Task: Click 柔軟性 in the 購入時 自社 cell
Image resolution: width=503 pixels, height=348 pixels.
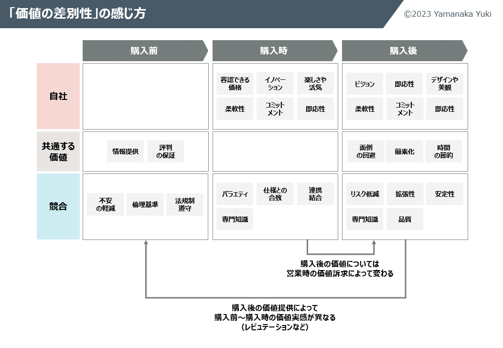Action: click(x=235, y=109)
